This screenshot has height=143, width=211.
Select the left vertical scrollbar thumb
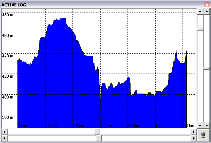pyautogui.click(x=200, y=29)
